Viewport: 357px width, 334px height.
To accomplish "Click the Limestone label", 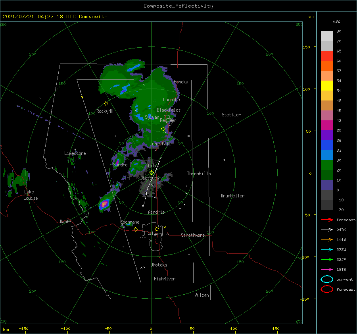I will pyautogui.click(x=75, y=153).
